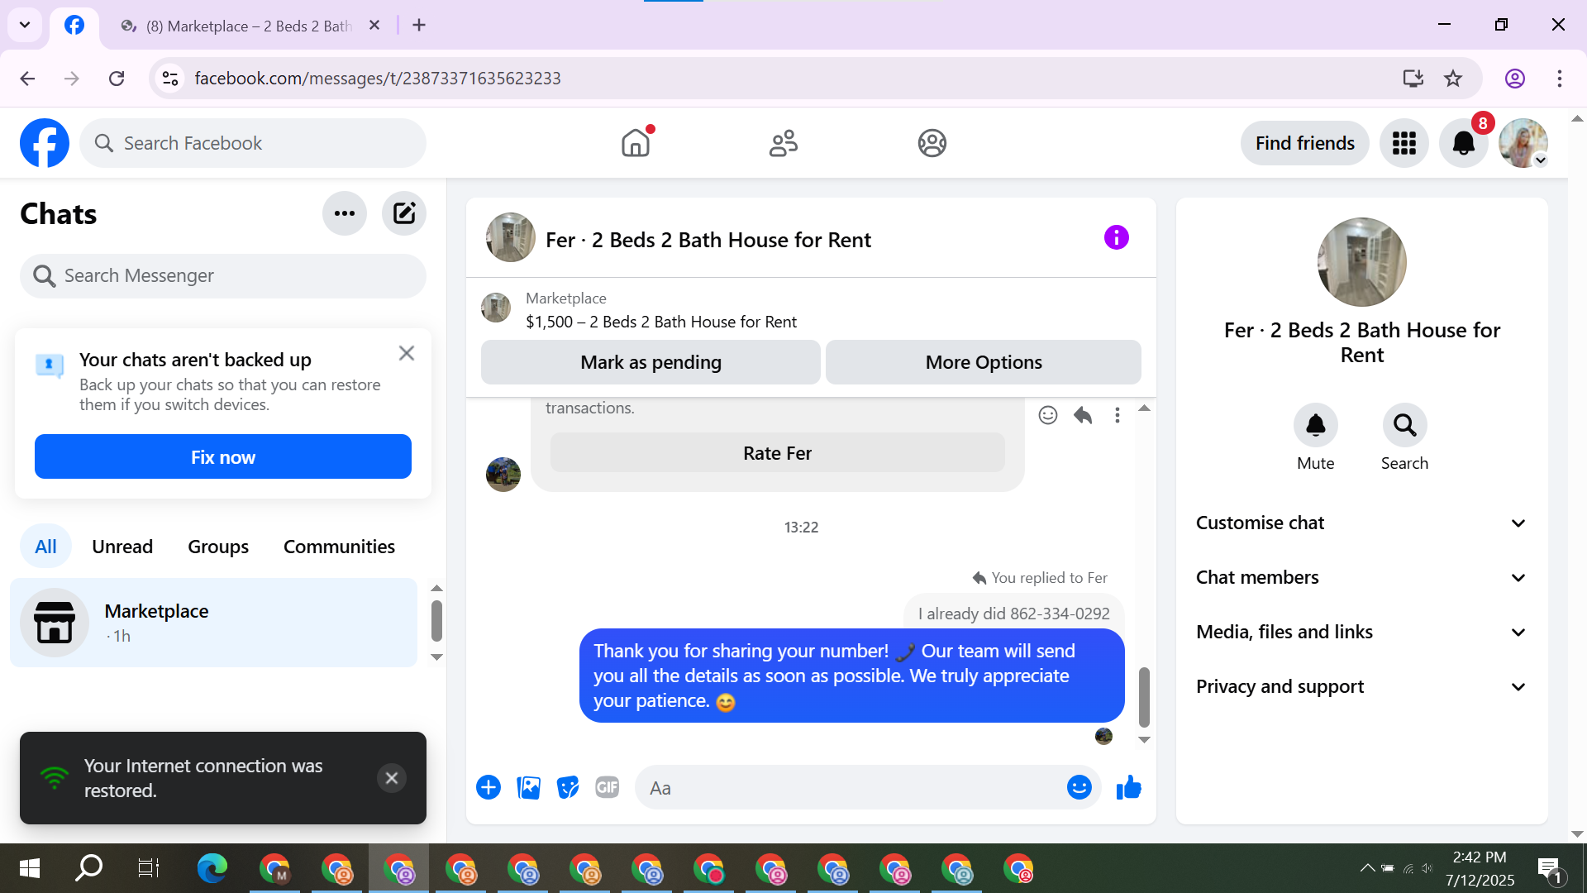1587x893 pixels.
Task: Open the sticker chooser icon
Action: pos(568,788)
